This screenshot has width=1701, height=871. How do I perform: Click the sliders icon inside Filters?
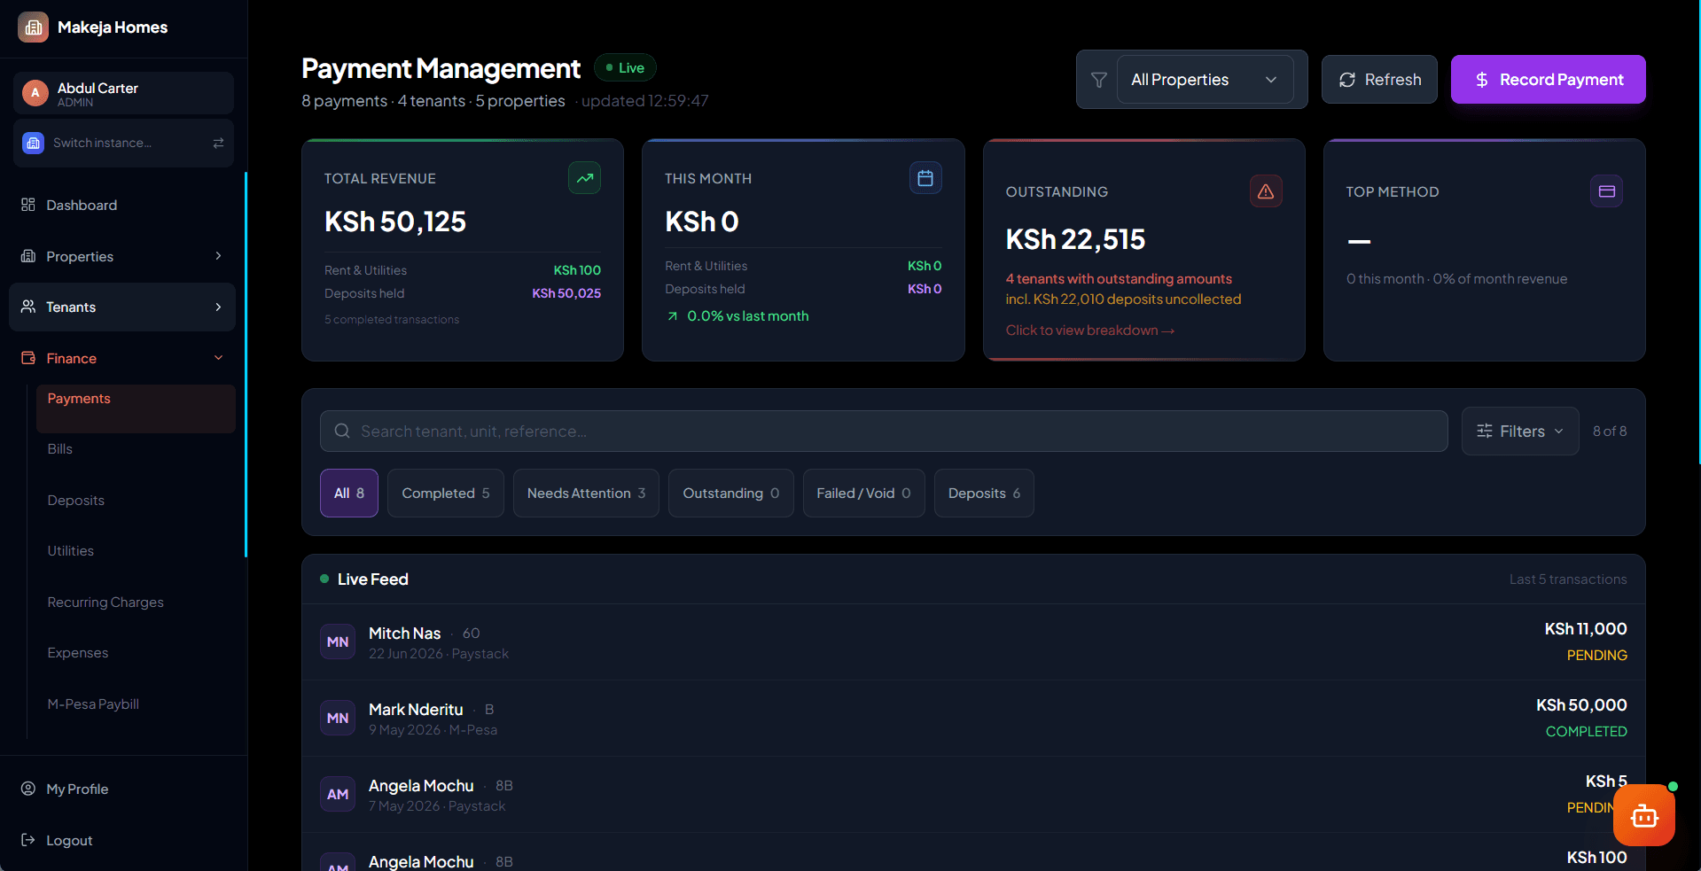(x=1485, y=432)
